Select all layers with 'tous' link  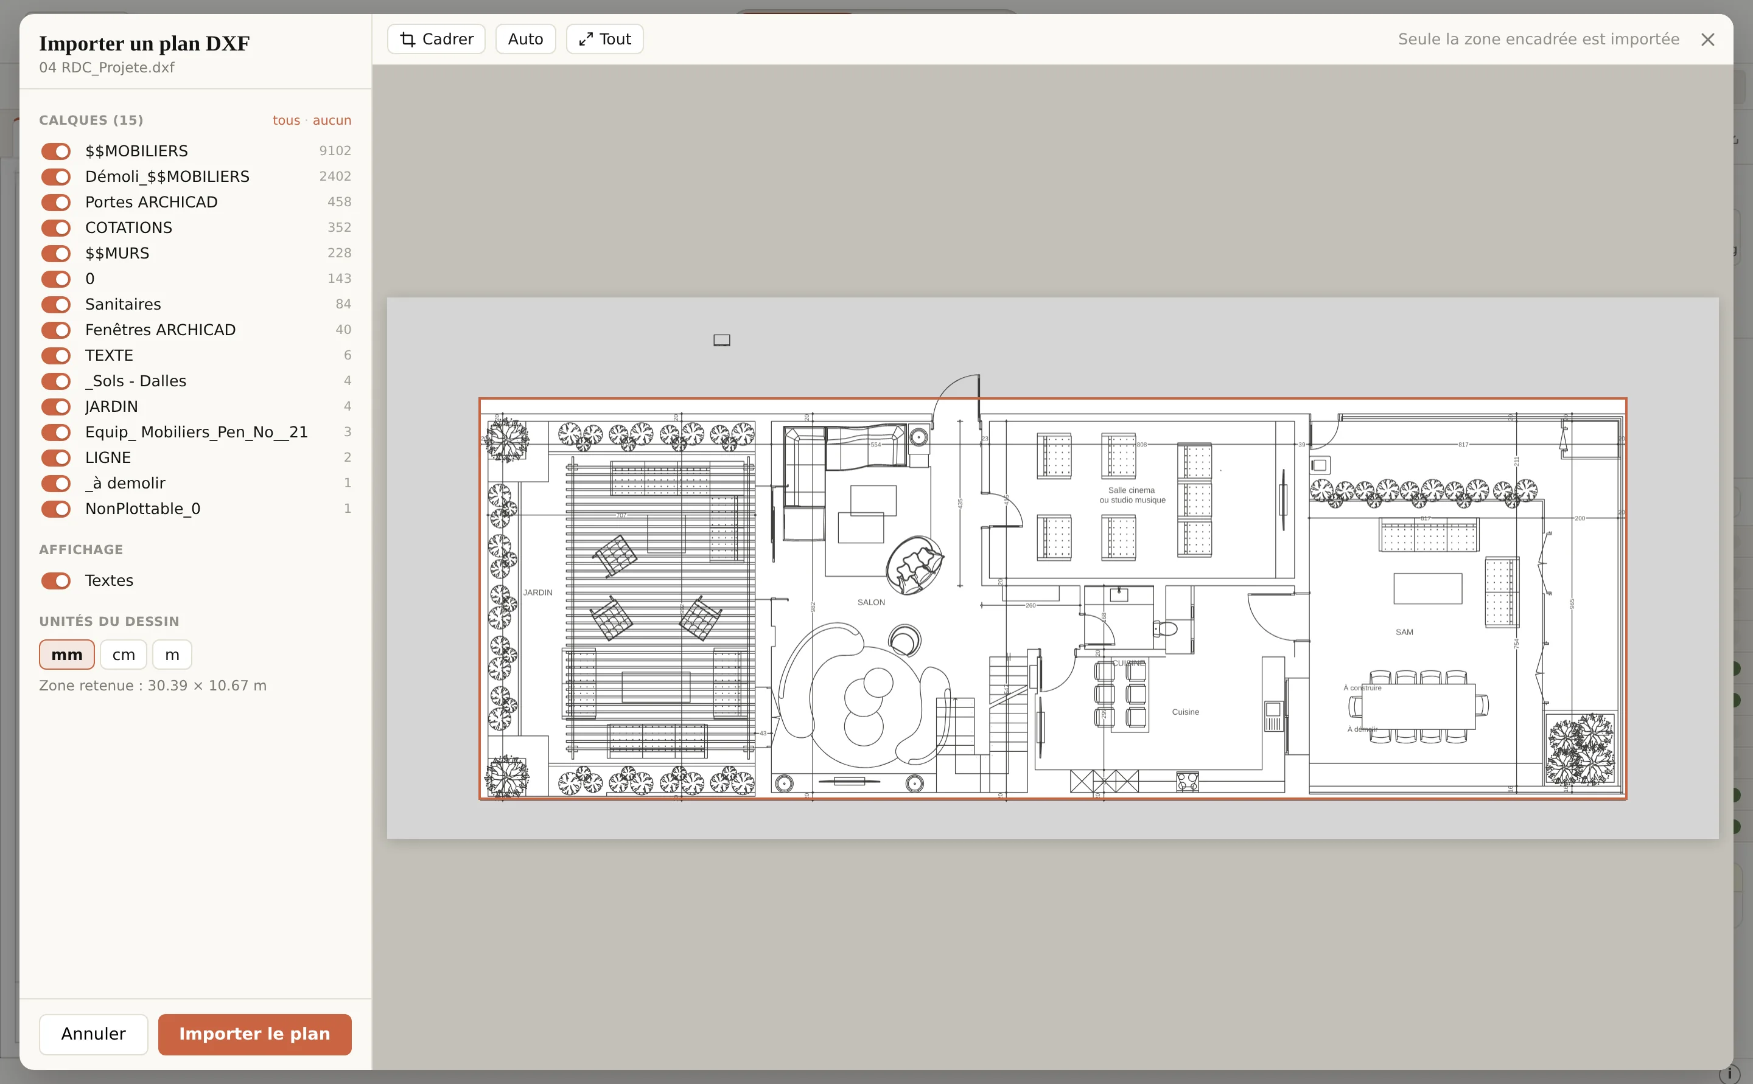286,120
